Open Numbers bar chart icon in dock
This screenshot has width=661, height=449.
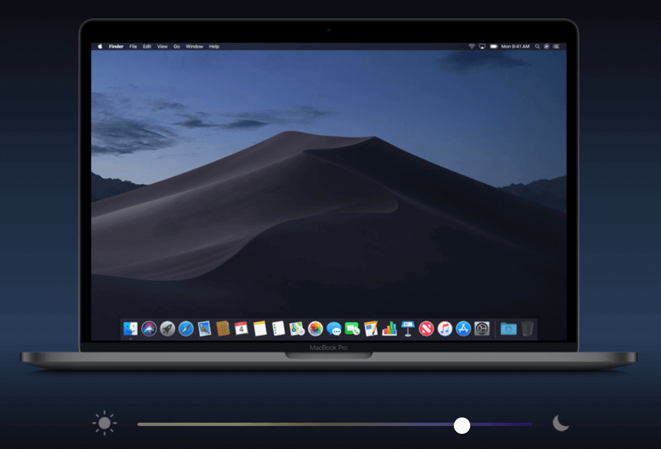click(389, 329)
